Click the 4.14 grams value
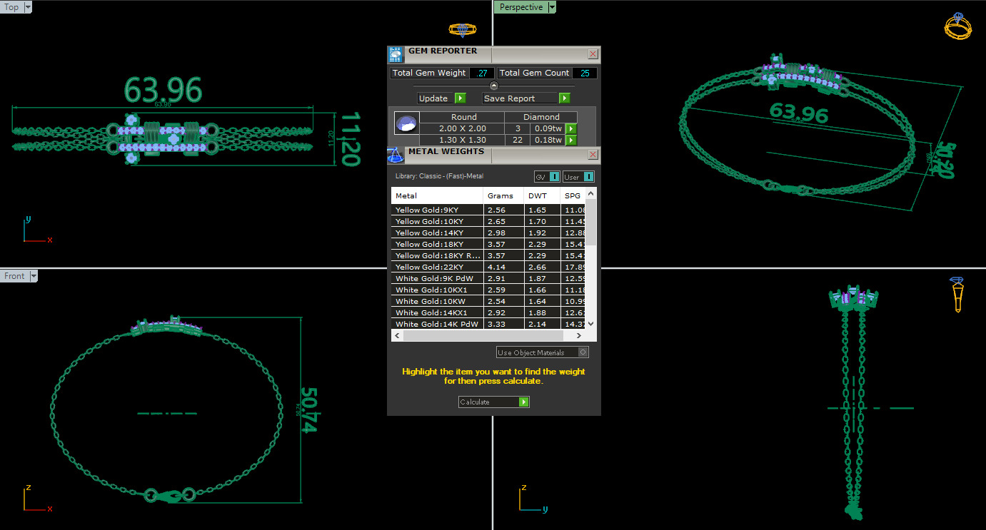The height and width of the screenshot is (530, 986). click(496, 267)
